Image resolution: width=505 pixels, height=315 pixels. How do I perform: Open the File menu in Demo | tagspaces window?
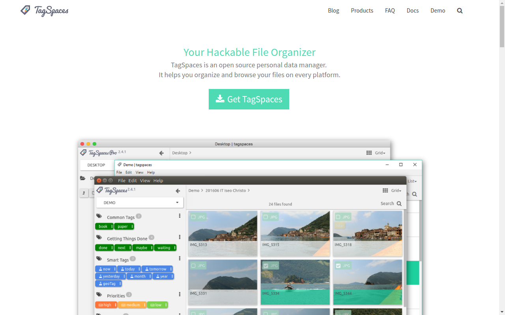119,172
